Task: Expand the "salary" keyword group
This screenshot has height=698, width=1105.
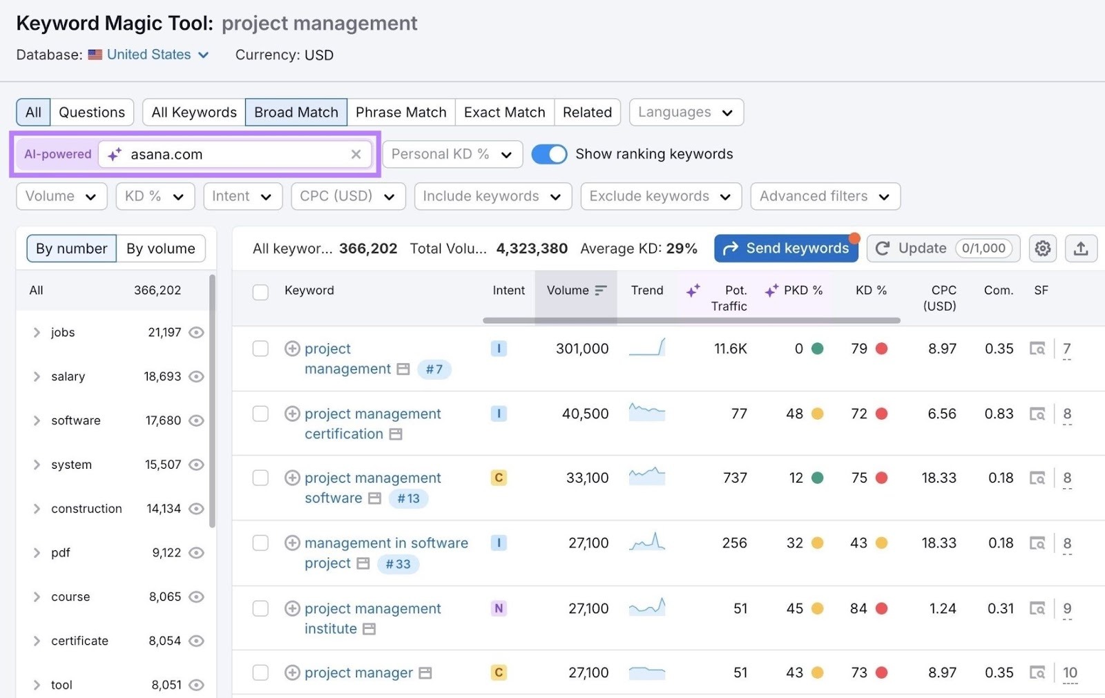Action: (37, 376)
